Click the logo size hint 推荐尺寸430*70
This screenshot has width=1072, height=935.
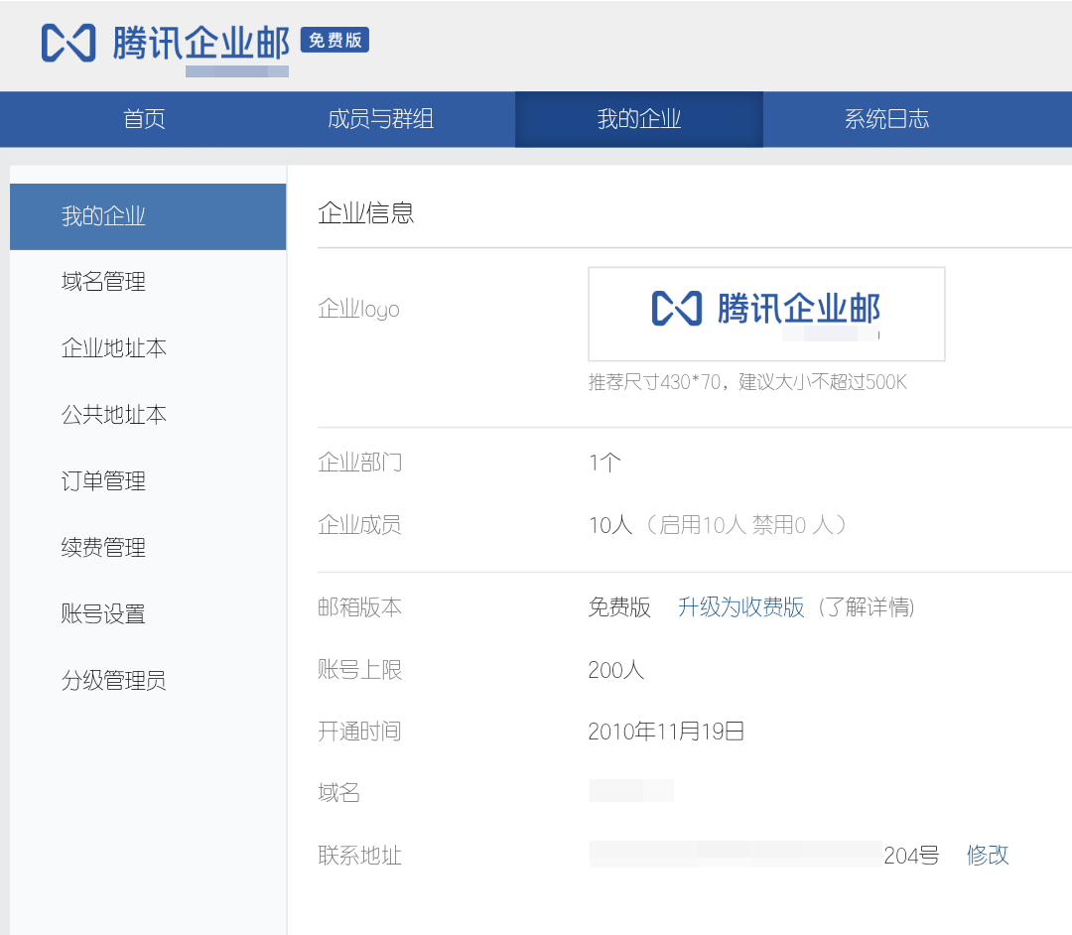(x=747, y=382)
